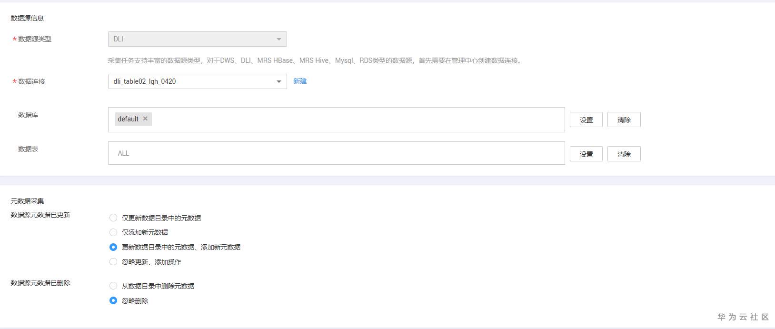Click 清除 button for 数据库

(624, 120)
